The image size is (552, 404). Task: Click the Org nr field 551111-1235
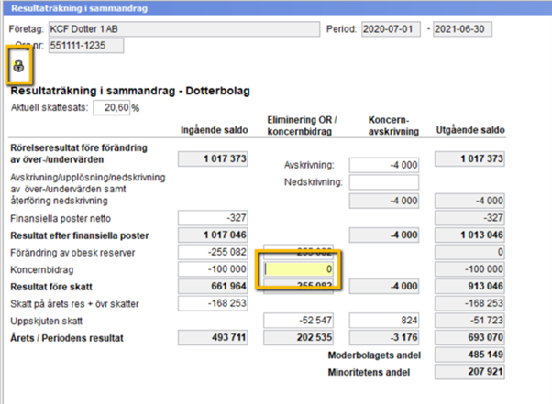coord(86,46)
